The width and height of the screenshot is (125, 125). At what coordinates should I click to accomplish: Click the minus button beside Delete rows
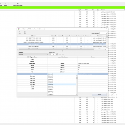60,54
